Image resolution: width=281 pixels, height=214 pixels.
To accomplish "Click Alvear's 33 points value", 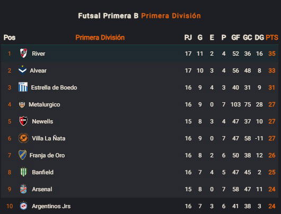I will (272, 70).
